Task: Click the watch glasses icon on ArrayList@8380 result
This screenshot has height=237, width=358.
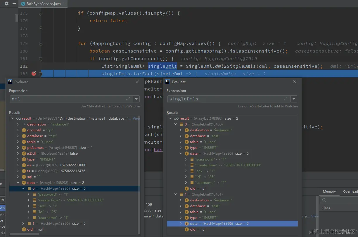Action: point(176,118)
